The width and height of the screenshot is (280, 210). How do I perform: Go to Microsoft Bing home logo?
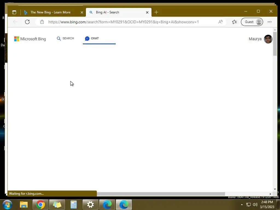tap(30, 39)
